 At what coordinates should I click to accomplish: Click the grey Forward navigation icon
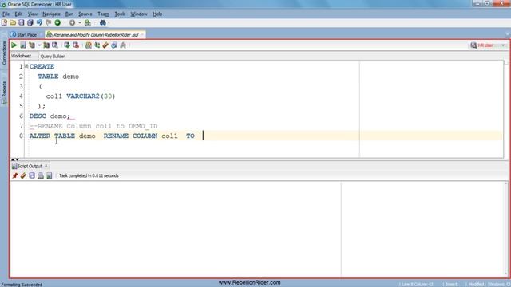72,22
